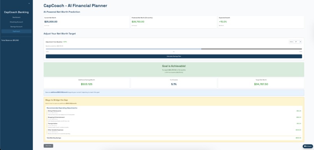Image resolution: width=314 pixels, height=150 pixels.
Task: Click the Adjust Your Net Worth Target heading
Action: 60,34
